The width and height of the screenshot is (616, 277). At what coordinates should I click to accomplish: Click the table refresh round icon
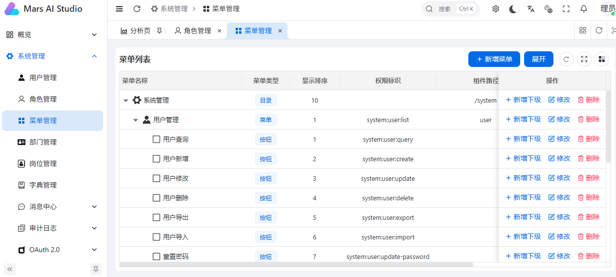coord(566,59)
